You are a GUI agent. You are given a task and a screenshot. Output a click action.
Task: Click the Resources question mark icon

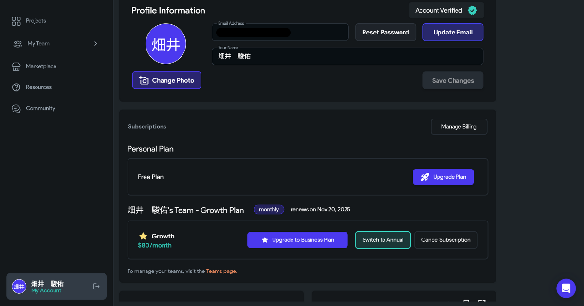click(x=16, y=87)
